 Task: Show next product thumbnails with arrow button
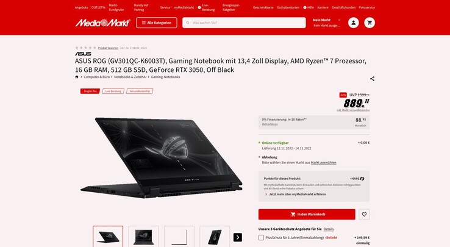[x=238, y=237]
